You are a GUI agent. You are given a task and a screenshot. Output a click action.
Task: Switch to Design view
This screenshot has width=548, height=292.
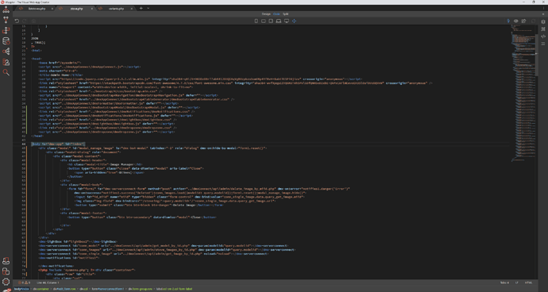point(266,14)
